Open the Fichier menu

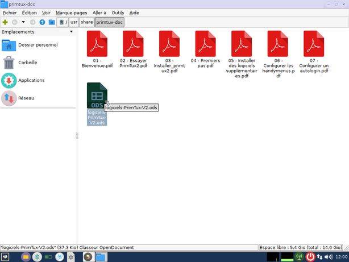click(10, 13)
